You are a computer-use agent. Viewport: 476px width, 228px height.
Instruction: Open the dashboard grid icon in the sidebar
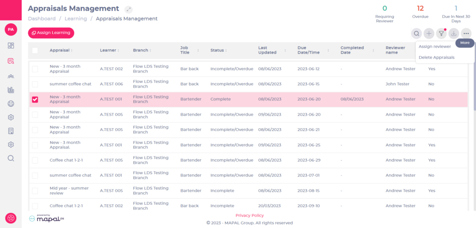[11, 46]
